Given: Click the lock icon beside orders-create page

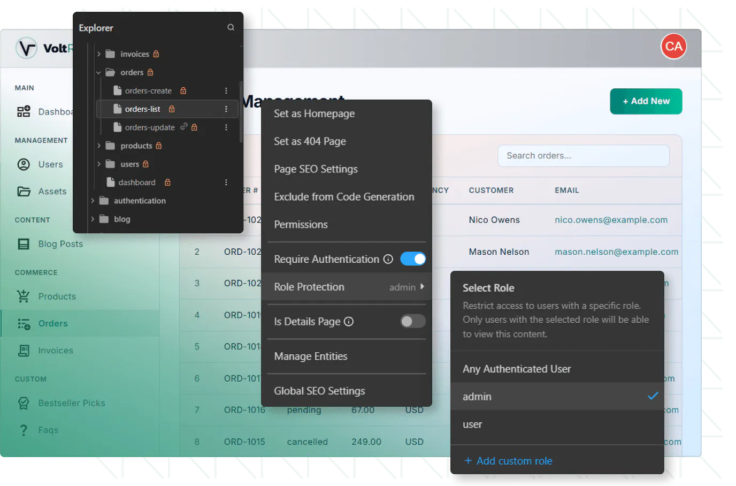Looking at the screenshot, I should (183, 90).
